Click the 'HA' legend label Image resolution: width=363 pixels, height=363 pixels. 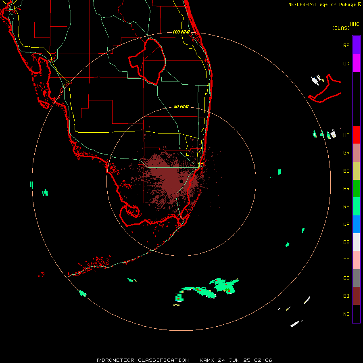346,135
